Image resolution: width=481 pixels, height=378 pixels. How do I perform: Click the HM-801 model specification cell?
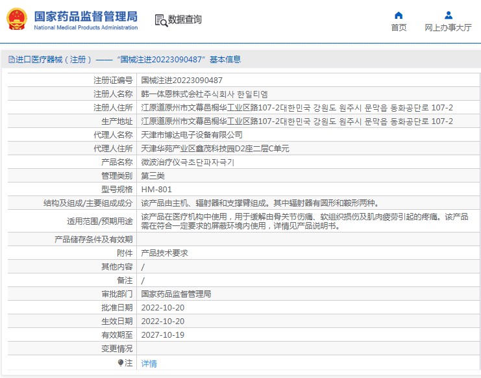156,190
